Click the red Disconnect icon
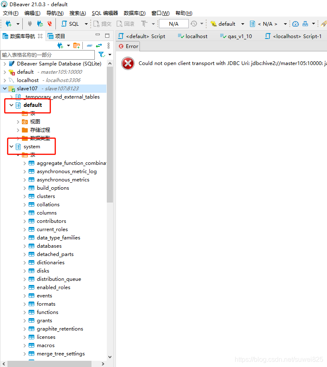Viewport: 327px width, 367px height. tap(50, 24)
